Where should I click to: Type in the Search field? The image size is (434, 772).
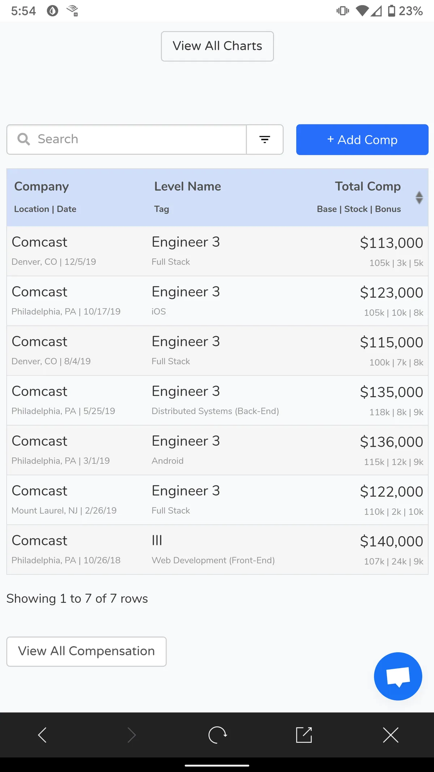coord(137,140)
